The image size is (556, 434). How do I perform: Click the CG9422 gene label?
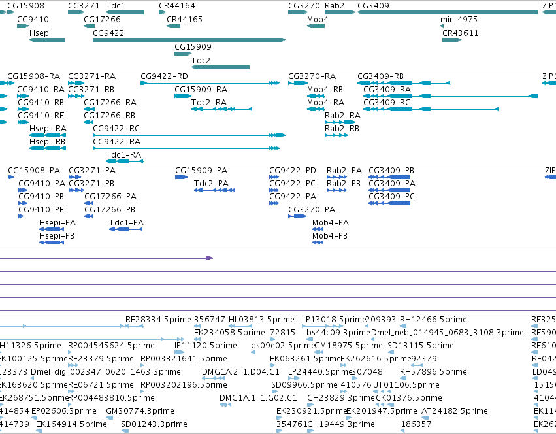tap(108, 33)
